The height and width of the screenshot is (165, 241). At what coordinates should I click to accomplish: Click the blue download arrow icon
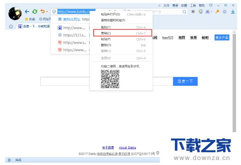point(233,12)
